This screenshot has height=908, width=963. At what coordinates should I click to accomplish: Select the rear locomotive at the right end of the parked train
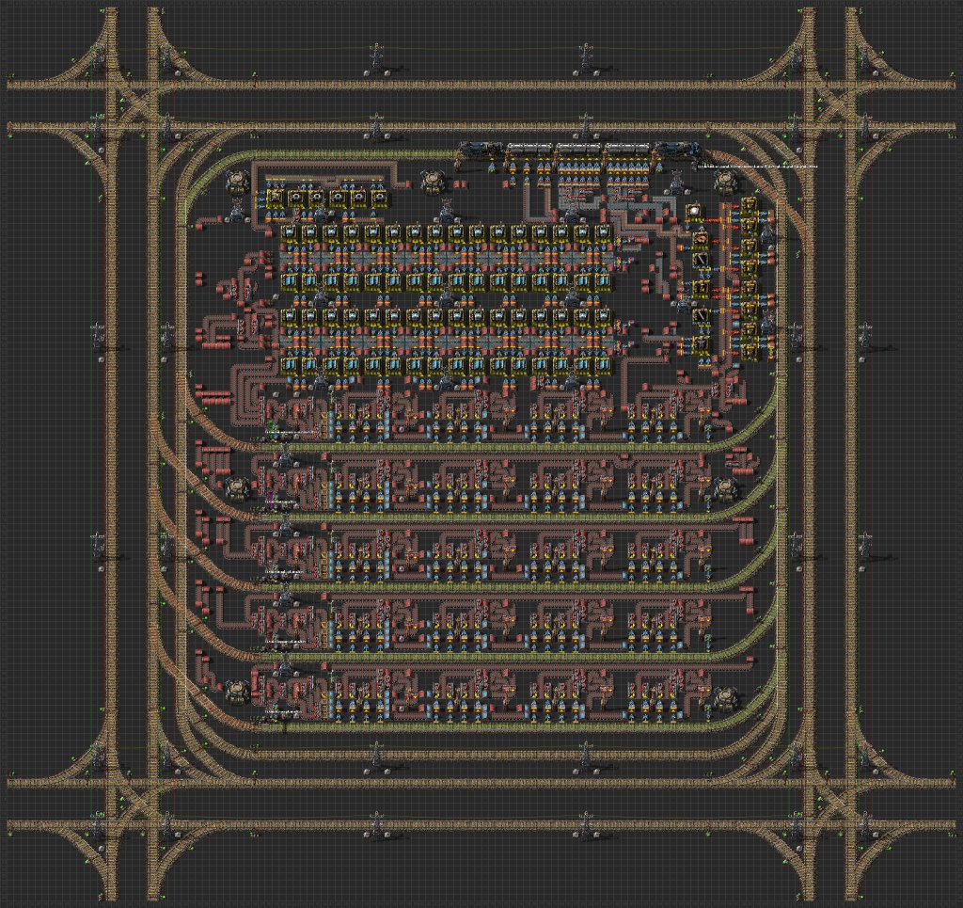[x=677, y=150]
